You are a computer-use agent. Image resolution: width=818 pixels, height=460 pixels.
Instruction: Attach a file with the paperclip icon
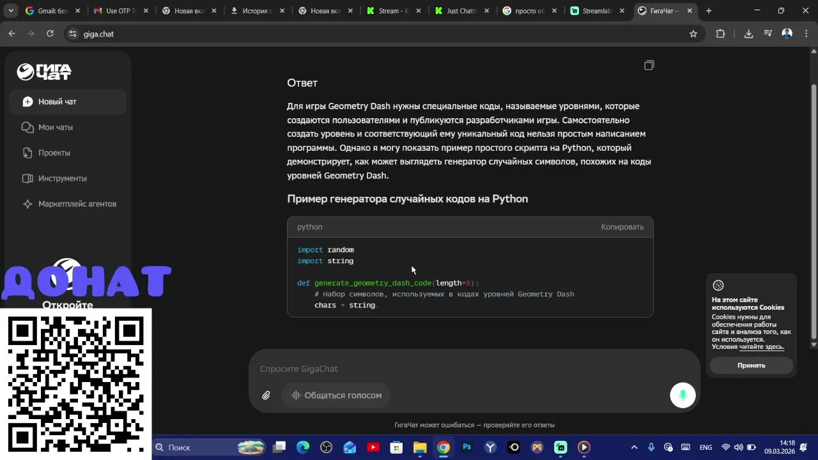[x=266, y=395]
